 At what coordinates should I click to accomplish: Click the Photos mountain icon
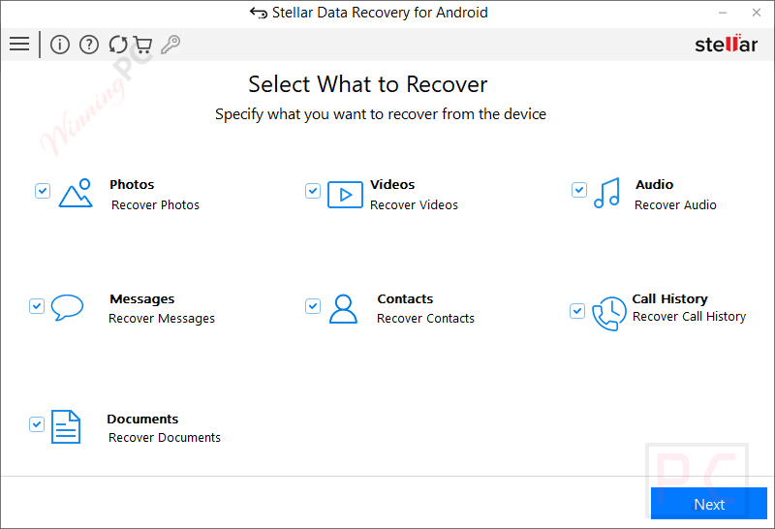[76, 194]
